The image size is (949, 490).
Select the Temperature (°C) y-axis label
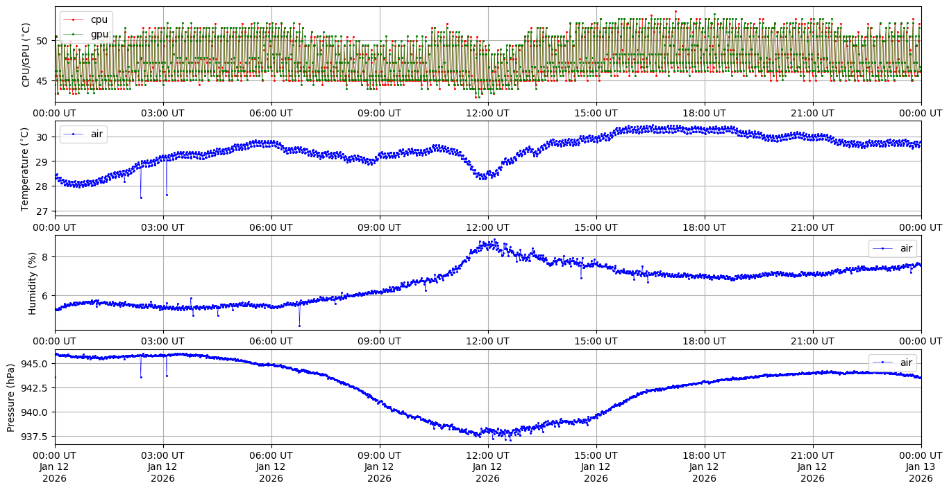pos(26,168)
